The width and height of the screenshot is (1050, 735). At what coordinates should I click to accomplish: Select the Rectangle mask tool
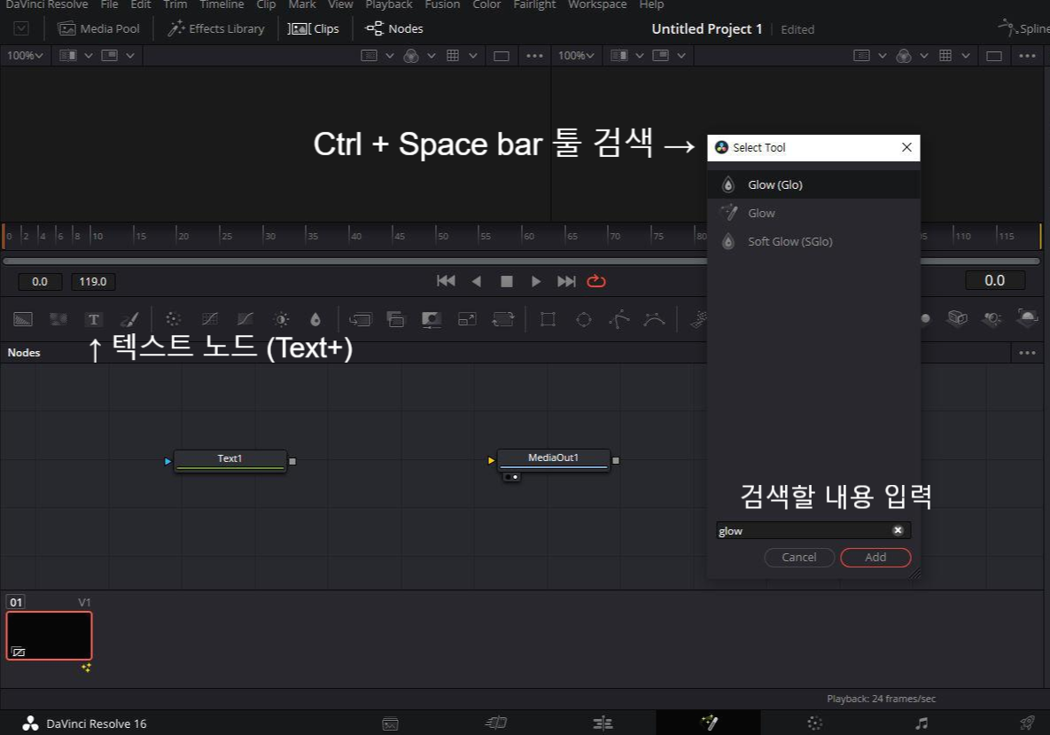click(548, 318)
